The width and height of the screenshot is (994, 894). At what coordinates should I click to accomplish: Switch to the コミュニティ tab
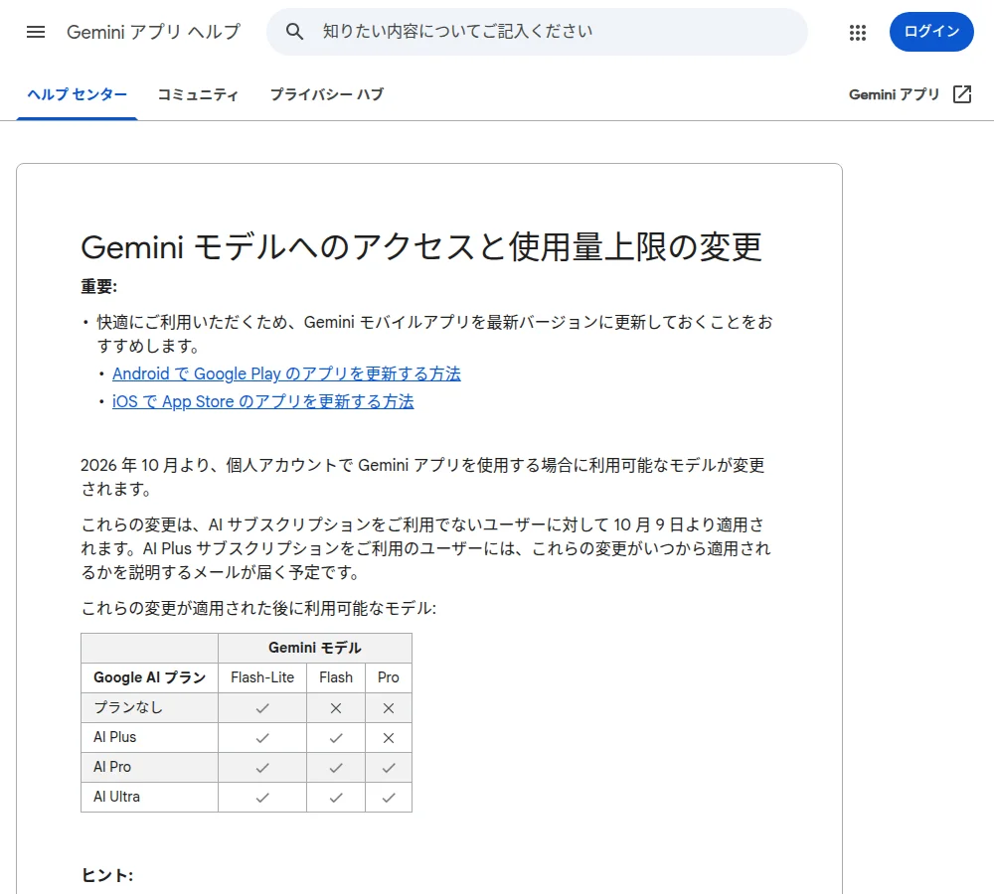[x=198, y=94]
